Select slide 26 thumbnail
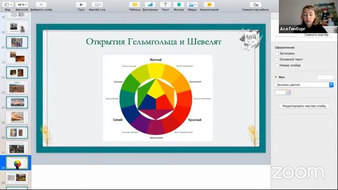This screenshot has height=190, width=338. 17,132
